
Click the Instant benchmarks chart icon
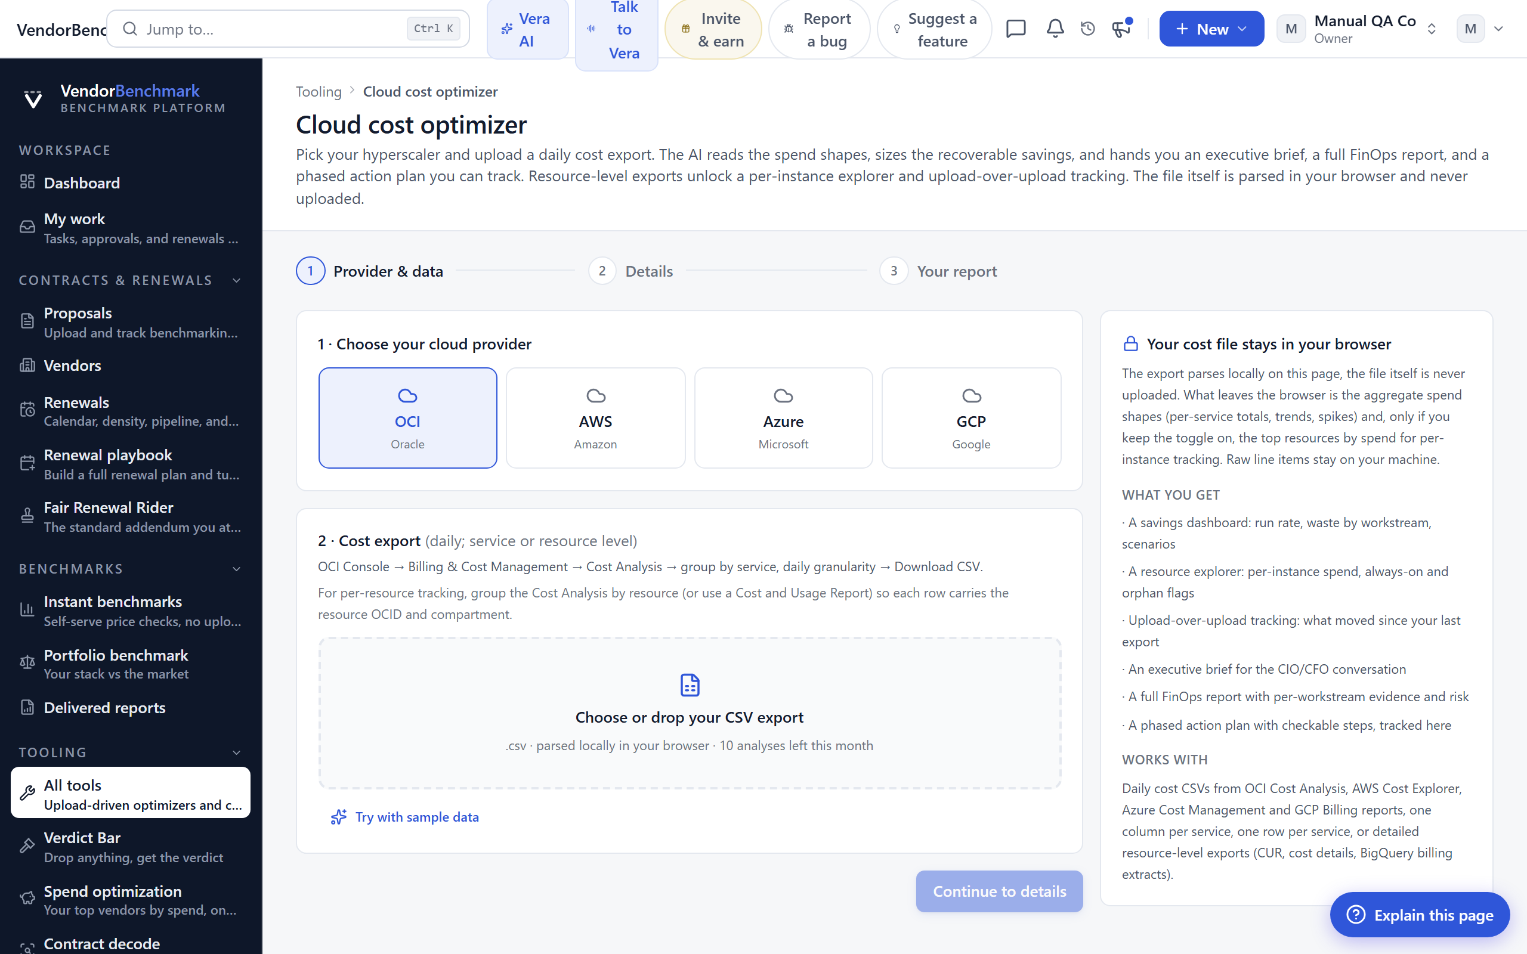[27, 610]
